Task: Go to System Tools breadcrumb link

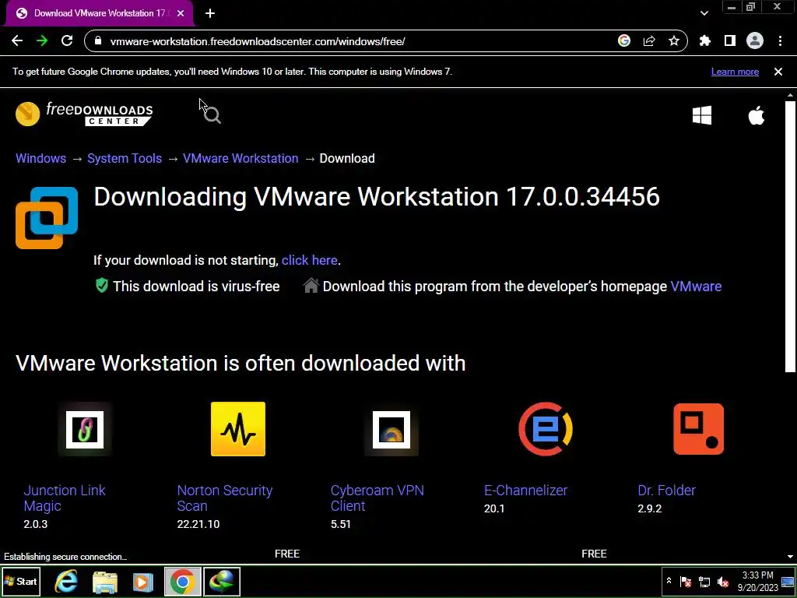Action: pos(125,158)
